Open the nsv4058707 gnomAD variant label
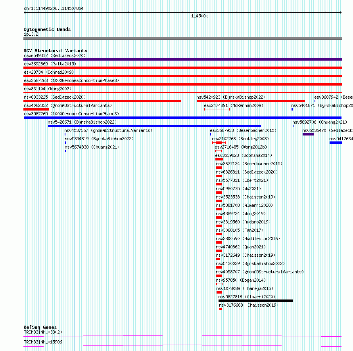Screen dimensions: 353x351 click(260, 272)
